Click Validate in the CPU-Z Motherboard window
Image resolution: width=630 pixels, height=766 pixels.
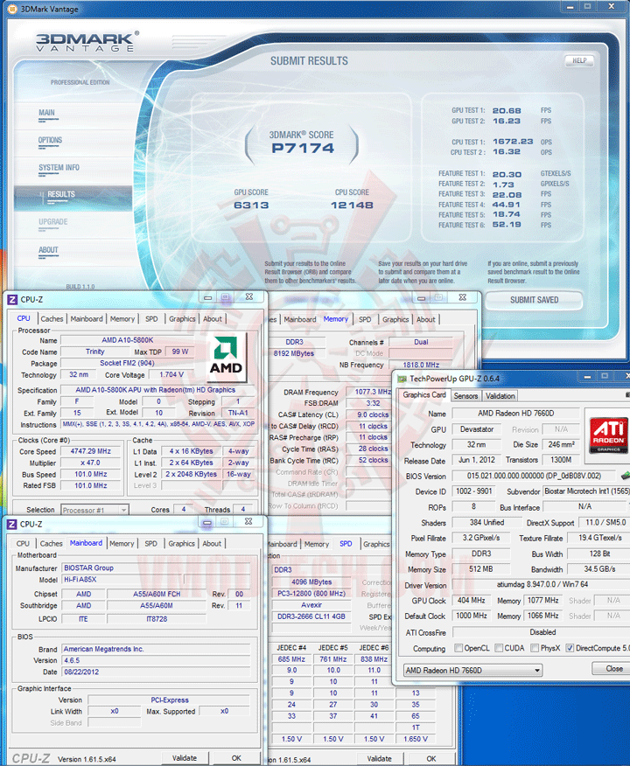[x=185, y=758]
